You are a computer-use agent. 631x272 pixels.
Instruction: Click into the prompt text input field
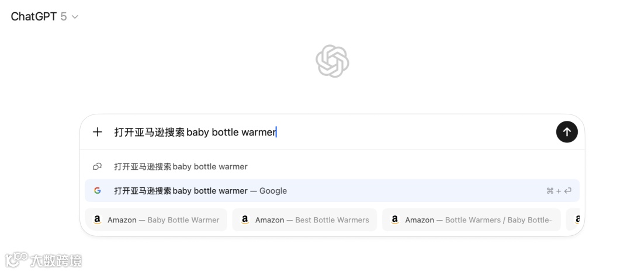coord(327,132)
